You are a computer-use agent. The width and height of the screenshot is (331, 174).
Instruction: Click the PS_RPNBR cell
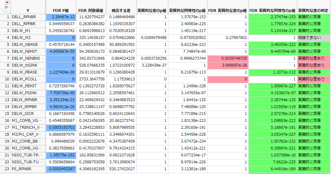click(28, 169)
